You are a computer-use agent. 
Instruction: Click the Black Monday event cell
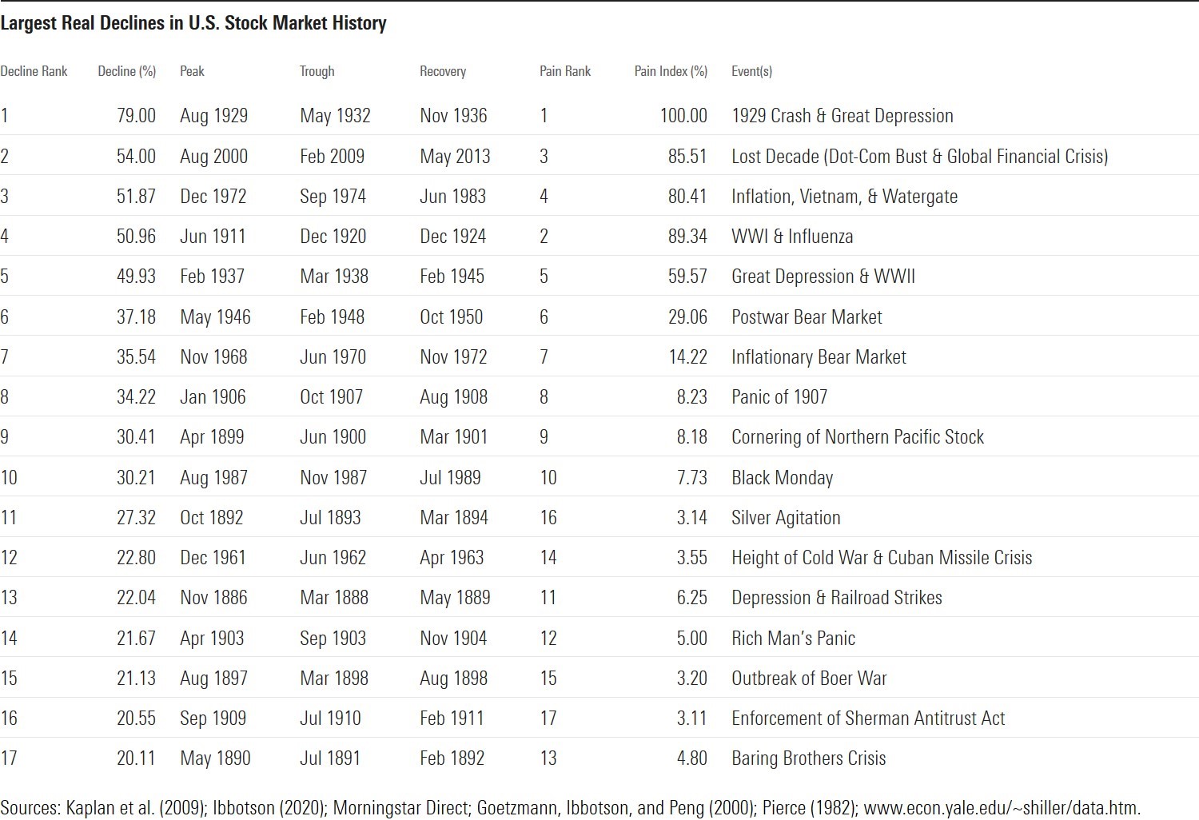(783, 478)
